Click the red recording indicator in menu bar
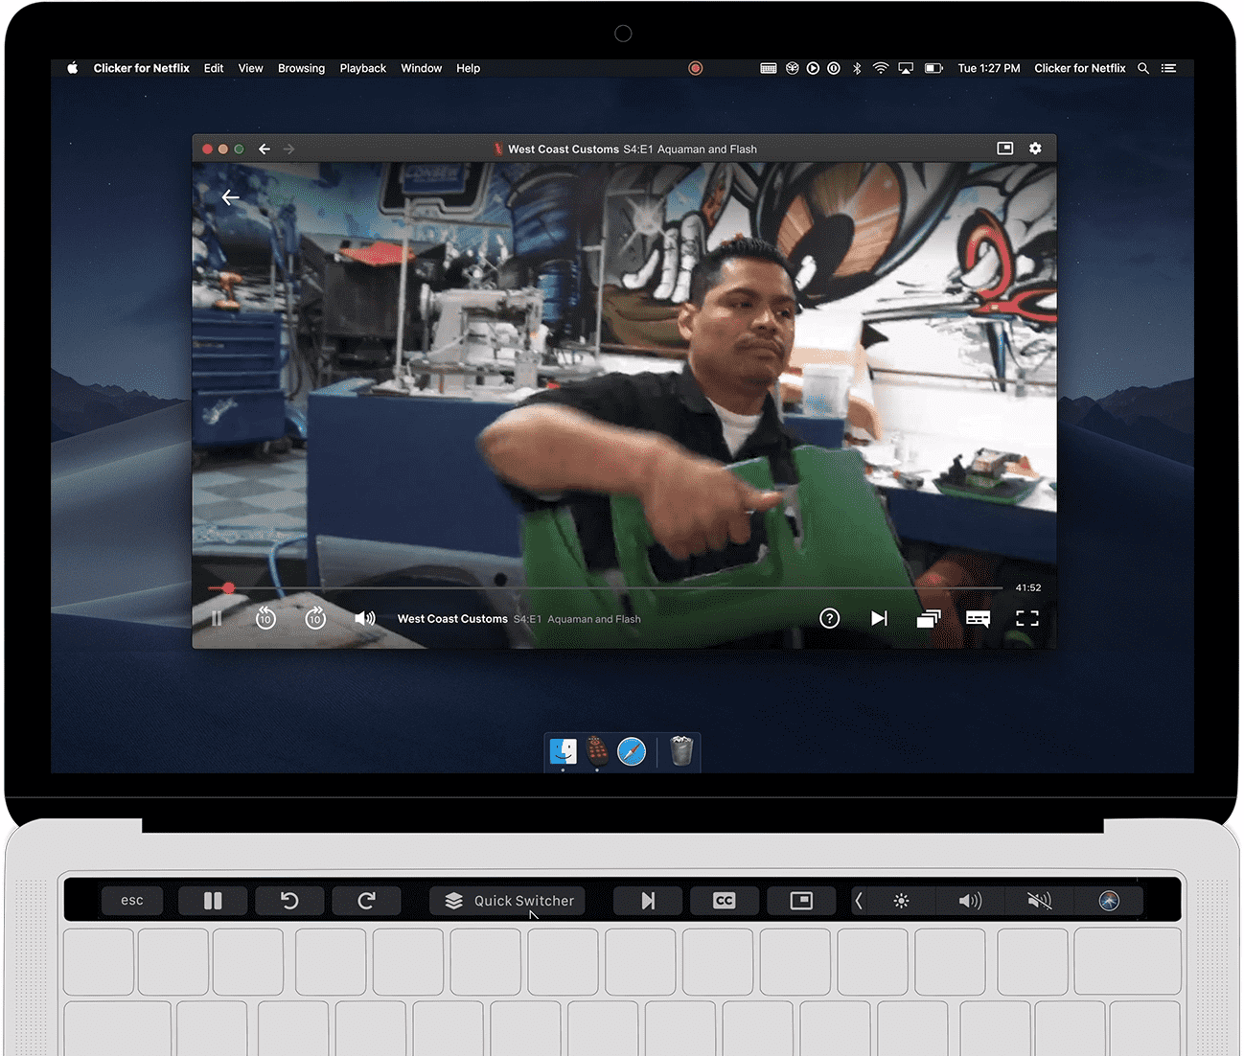Screen dimensions: 1244x1056 pyautogui.click(x=696, y=68)
